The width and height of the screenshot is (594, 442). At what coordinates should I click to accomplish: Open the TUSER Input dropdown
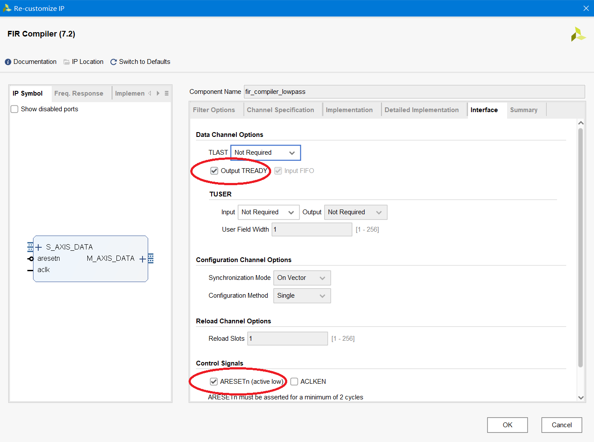(269, 212)
